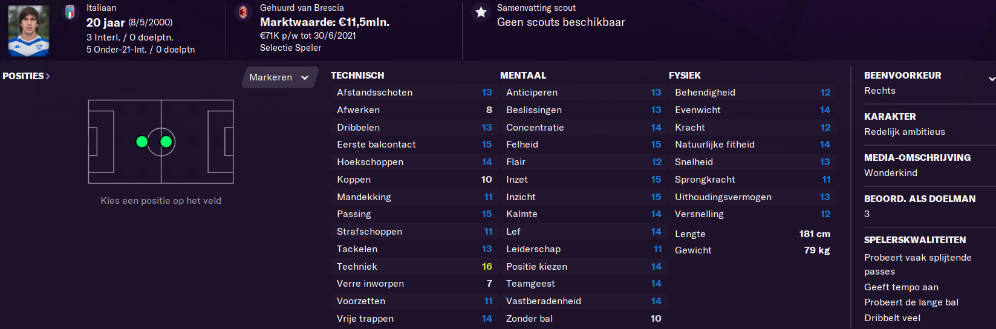The width and height of the screenshot is (996, 329).
Task: Expand the BEENVOORKEUR panel chevron
Action: 992,79
